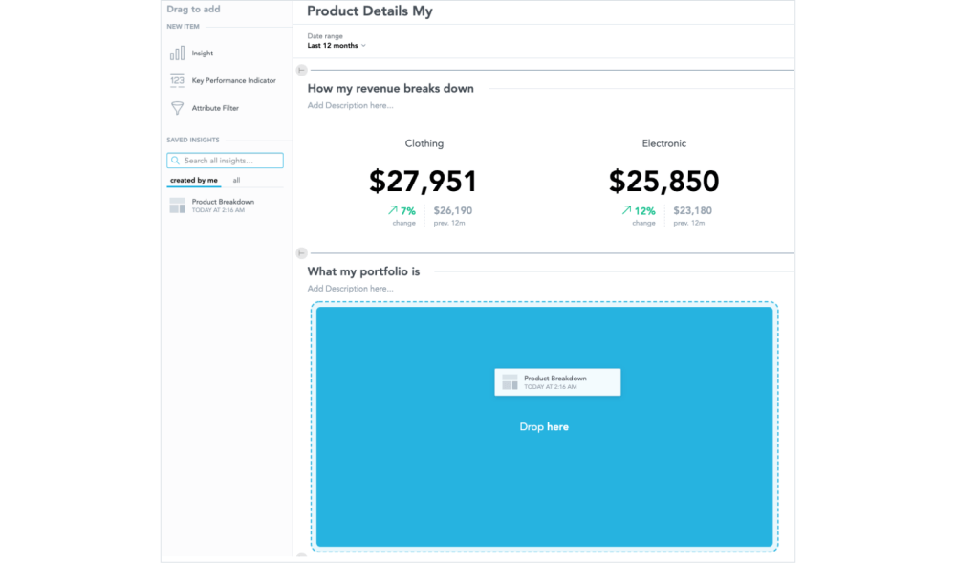Click the Product Breakdown treemap icon in sidebar
The width and height of the screenshot is (956, 563).
pyautogui.click(x=177, y=206)
